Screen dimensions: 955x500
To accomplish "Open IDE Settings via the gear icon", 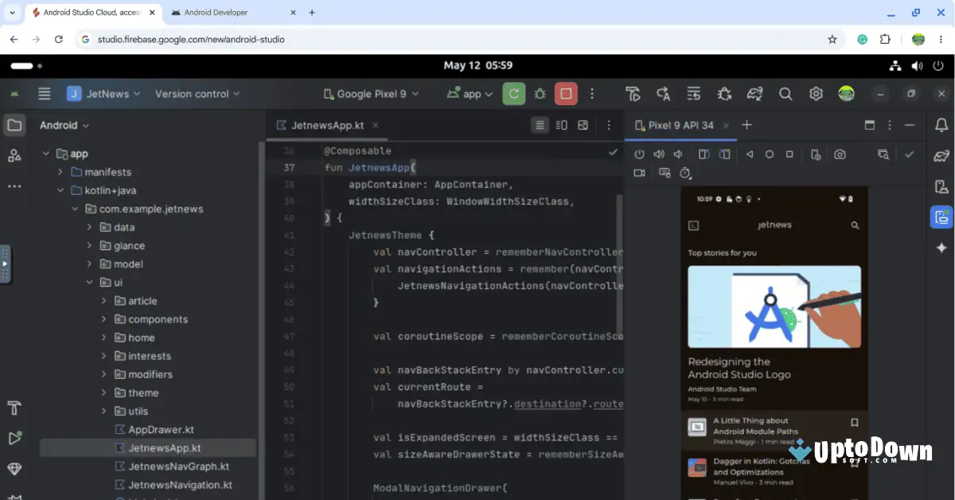I will [815, 93].
